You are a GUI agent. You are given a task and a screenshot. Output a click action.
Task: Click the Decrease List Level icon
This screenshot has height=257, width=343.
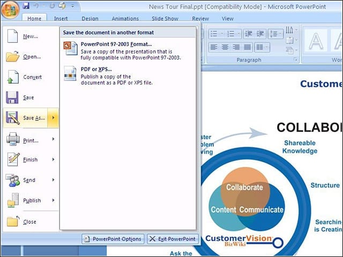tap(249, 34)
